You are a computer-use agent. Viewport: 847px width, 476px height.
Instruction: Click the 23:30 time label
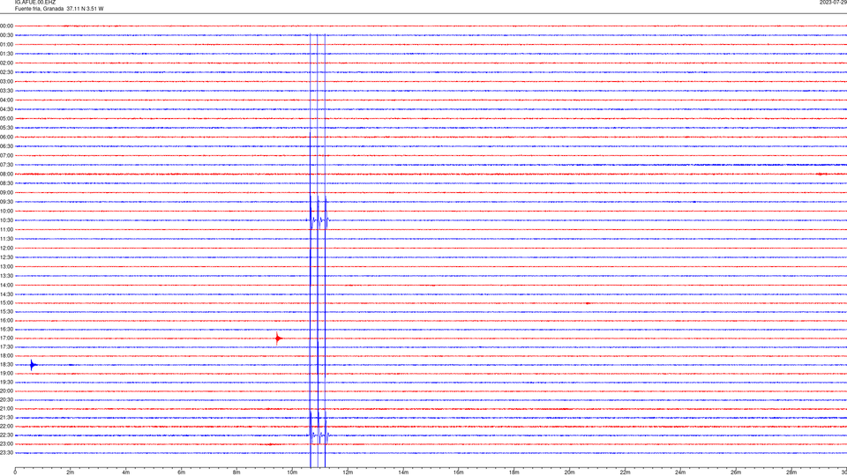pos(6,453)
